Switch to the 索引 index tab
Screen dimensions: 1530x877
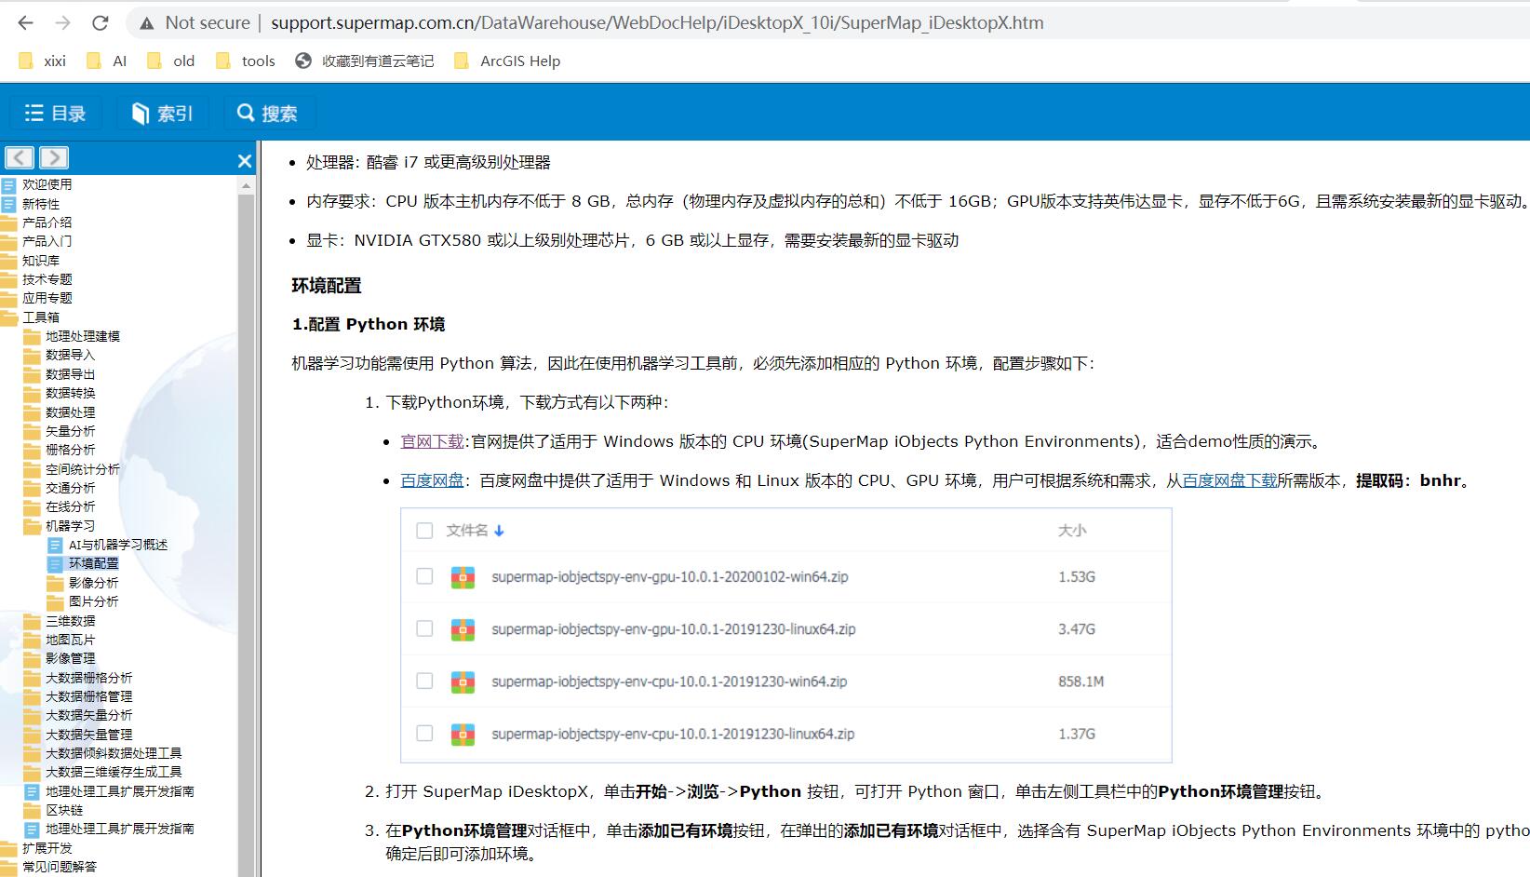pos(162,113)
